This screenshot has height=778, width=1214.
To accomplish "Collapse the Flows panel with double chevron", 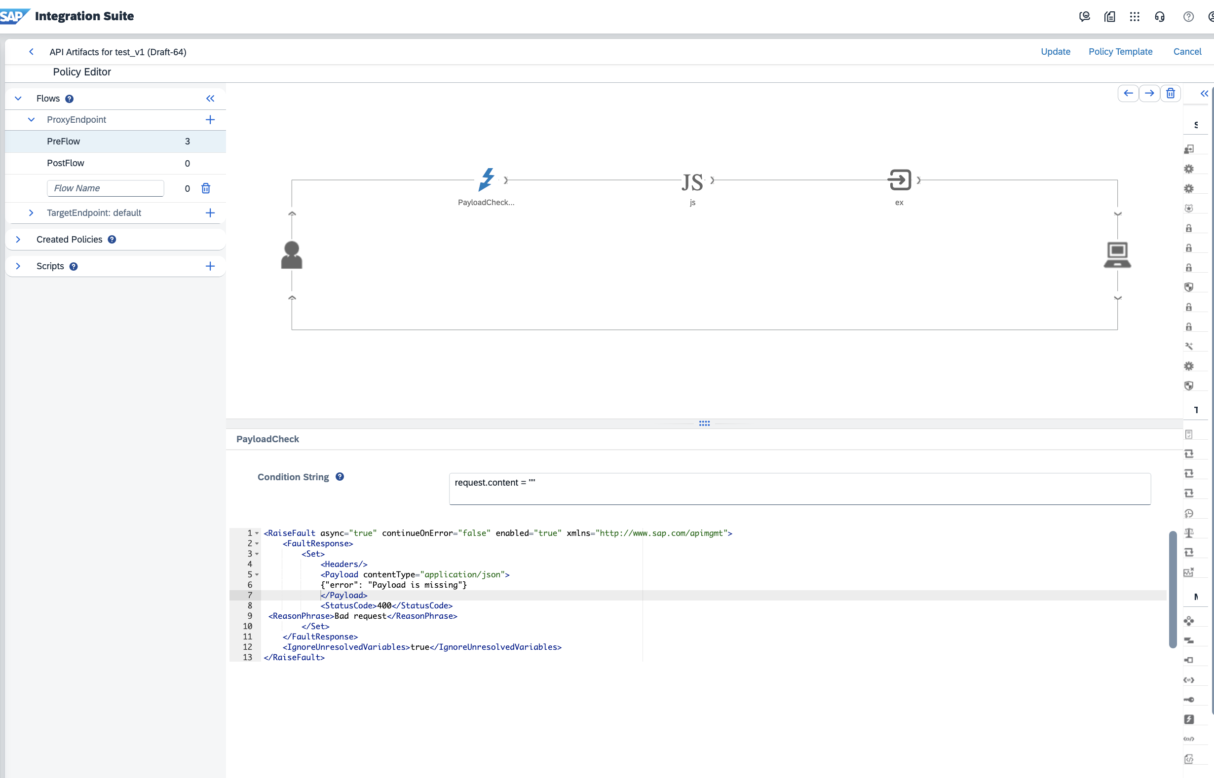I will pos(210,99).
